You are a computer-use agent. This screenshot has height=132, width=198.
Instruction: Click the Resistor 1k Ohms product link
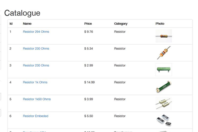pos(35,82)
